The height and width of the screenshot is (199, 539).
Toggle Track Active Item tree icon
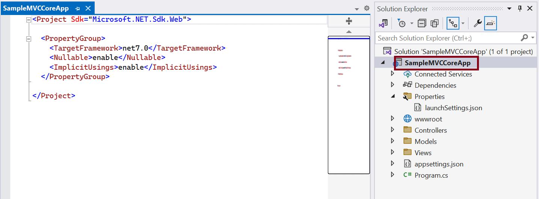tap(453, 24)
